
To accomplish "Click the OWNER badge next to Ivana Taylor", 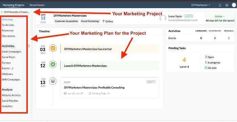I will [x=188, y=16].
